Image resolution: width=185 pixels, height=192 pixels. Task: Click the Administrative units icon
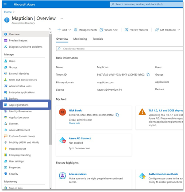tap(6, 86)
